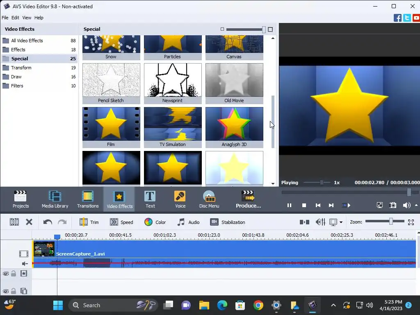420x315 pixels.
Task: Redo the last undone action
Action: (x=62, y=222)
